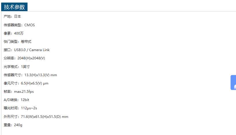Click the 像元尺寸 6.5(H)x6.5(V) μm line

[x=26, y=83]
